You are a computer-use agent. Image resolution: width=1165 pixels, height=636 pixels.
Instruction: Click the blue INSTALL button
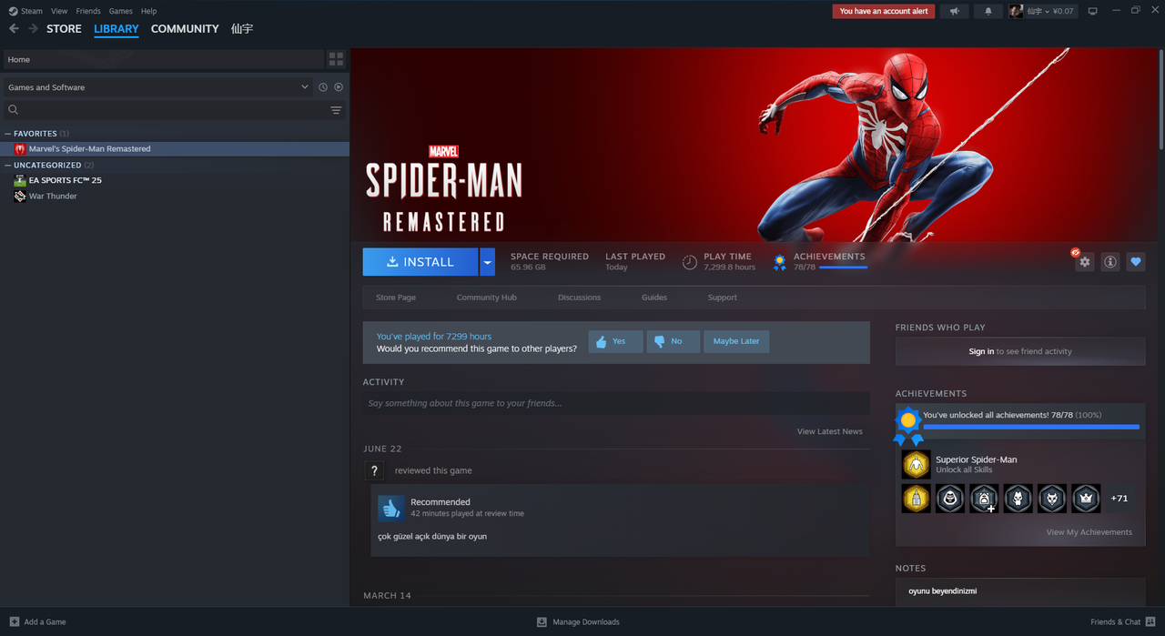pos(420,262)
